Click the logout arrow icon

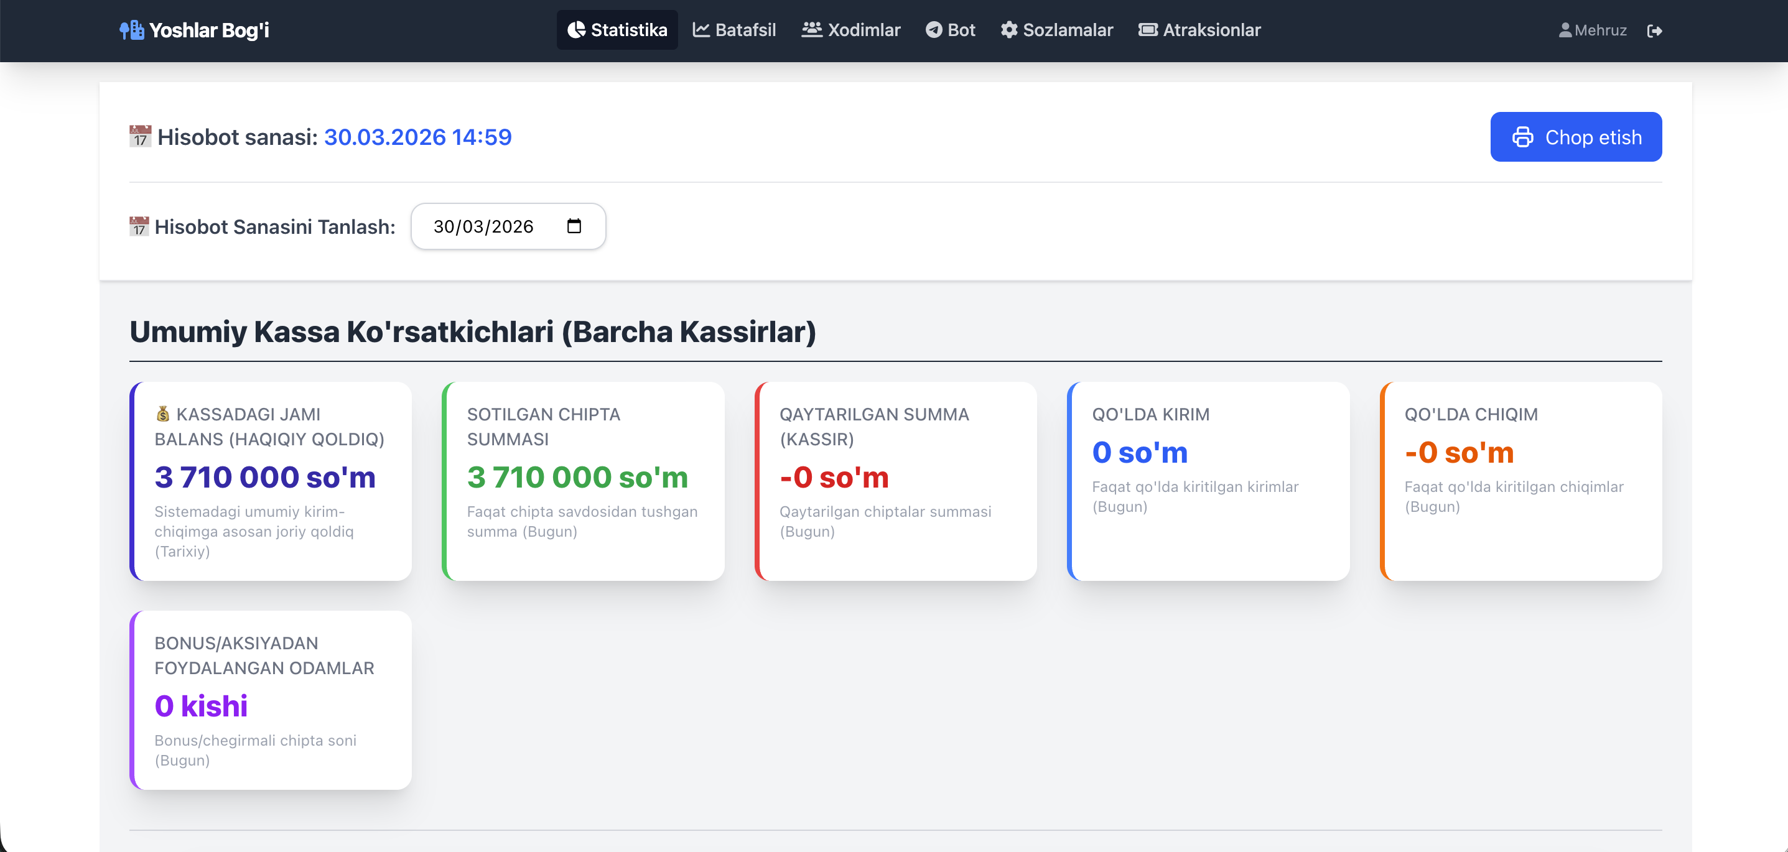(1654, 30)
